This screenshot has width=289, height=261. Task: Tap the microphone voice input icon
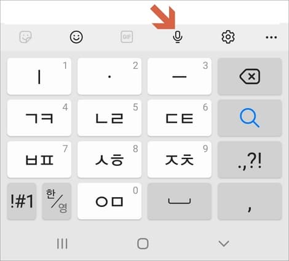click(178, 37)
